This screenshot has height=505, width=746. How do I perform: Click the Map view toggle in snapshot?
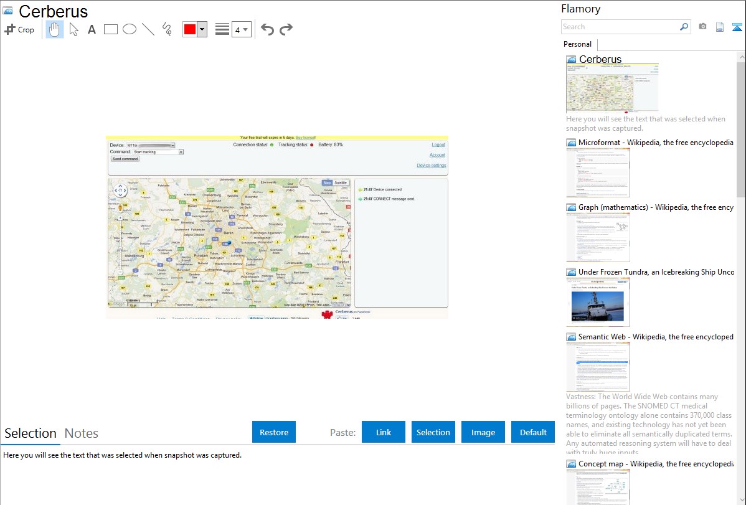(x=327, y=183)
